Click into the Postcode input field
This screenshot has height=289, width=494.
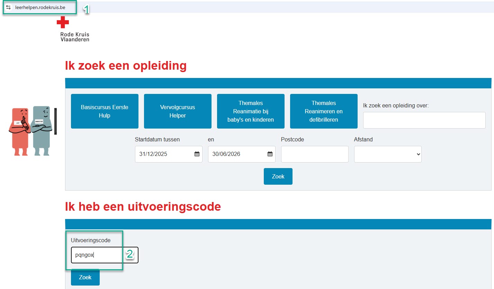point(315,154)
